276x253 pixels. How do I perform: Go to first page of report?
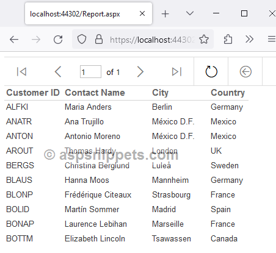(x=21, y=72)
